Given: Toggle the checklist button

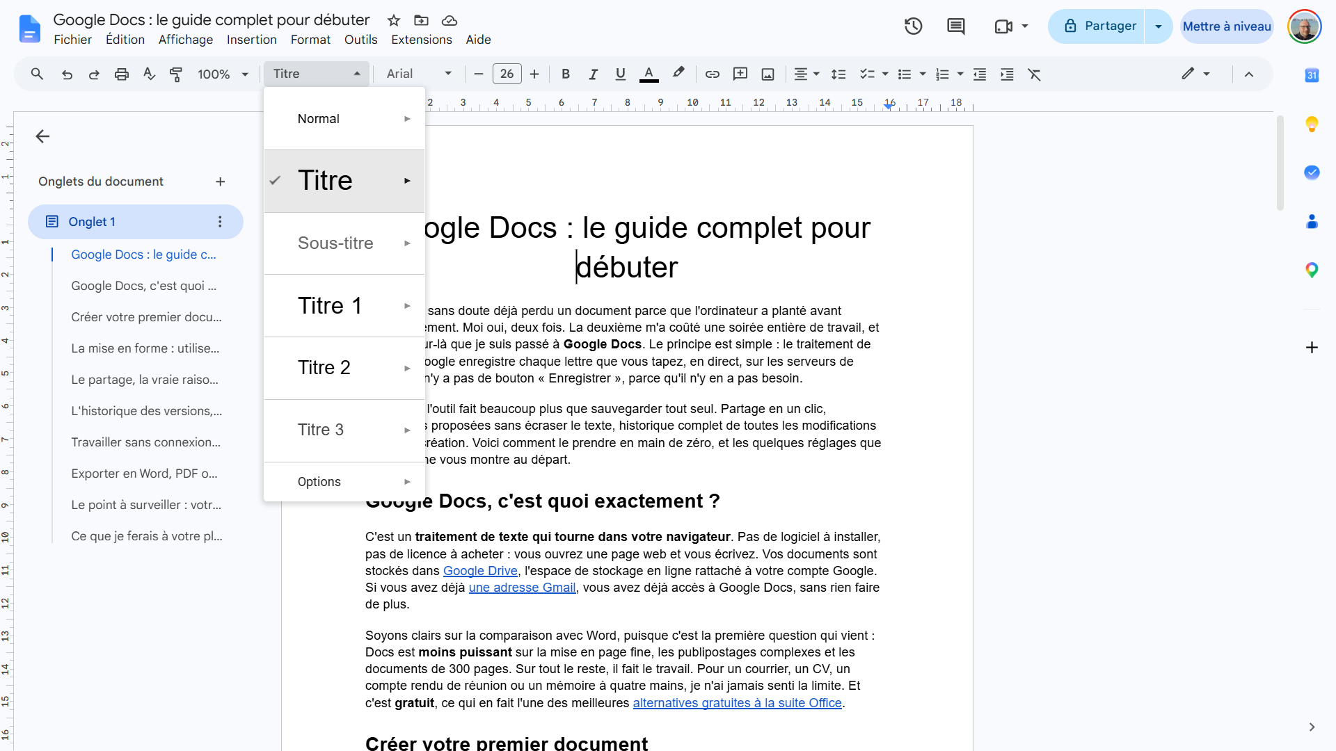Looking at the screenshot, I should [867, 74].
